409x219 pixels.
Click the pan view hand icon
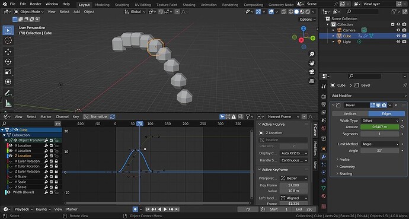click(312, 63)
